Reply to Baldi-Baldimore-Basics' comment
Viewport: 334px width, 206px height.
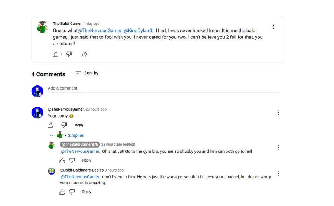tap(86, 192)
